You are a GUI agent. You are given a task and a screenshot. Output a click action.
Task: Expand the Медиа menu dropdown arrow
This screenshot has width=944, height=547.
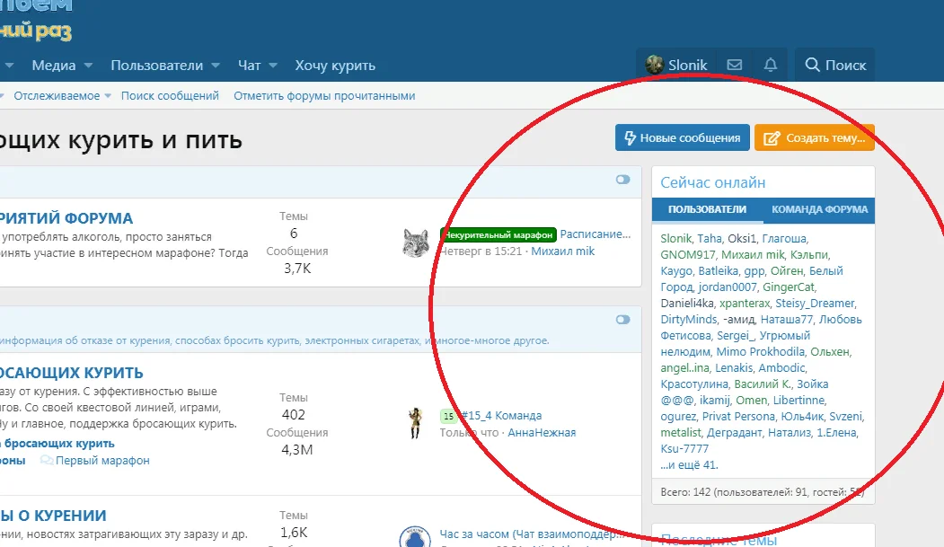tap(88, 66)
